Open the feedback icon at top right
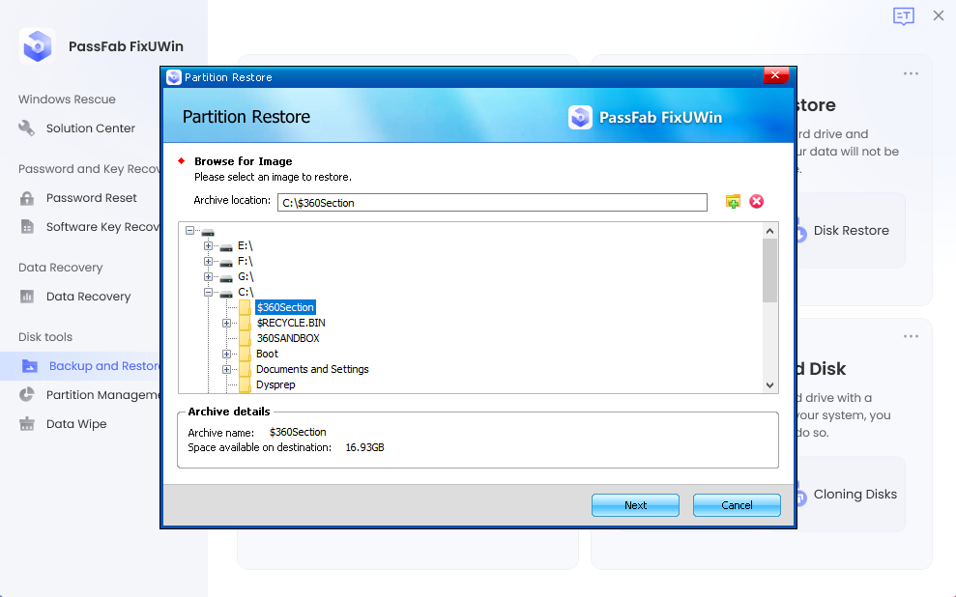 [903, 16]
